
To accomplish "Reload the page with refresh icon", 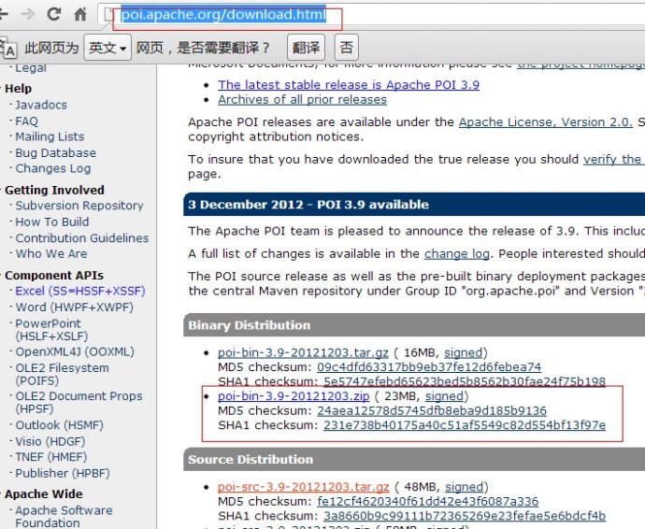I will coord(53,14).
